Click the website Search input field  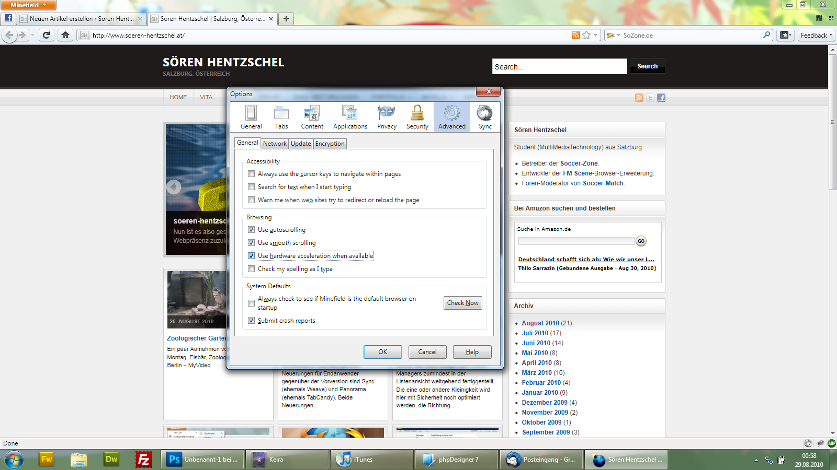(559, 66)
